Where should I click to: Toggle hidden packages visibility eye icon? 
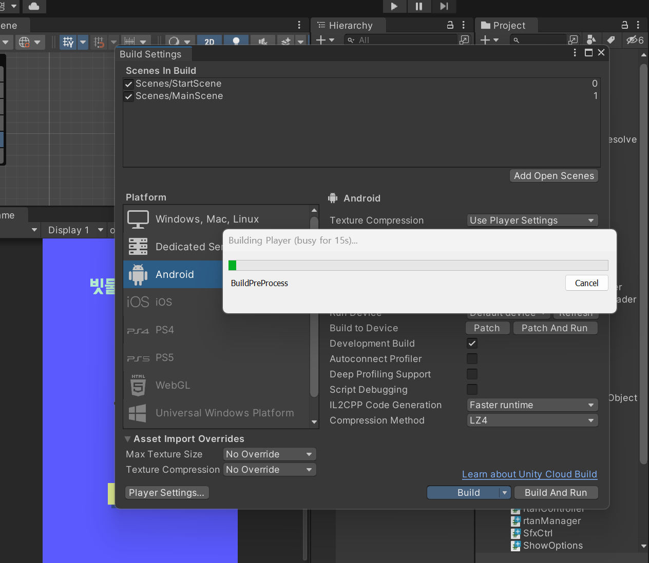[635, 40]
